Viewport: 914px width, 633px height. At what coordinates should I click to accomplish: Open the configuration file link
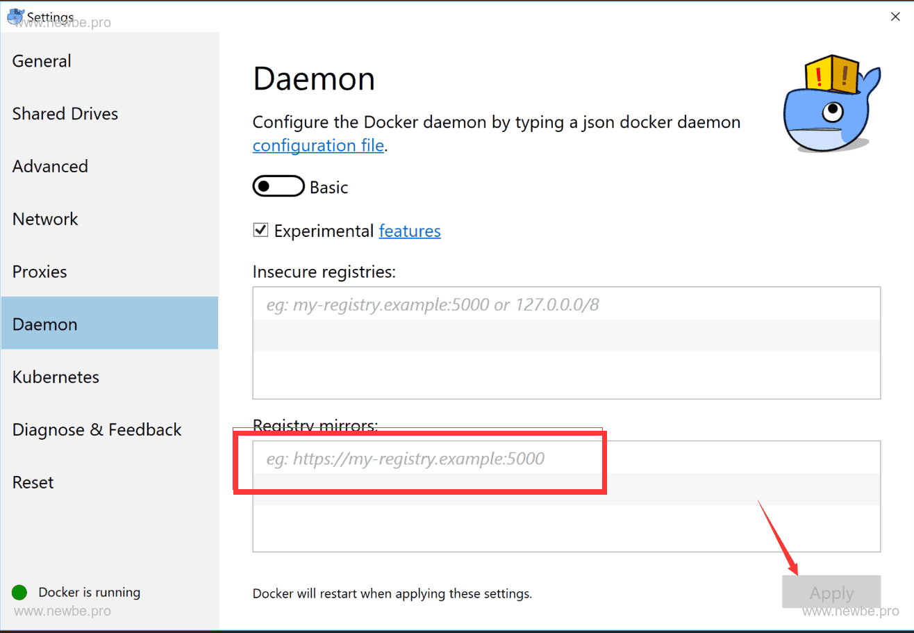click(318, 145)
